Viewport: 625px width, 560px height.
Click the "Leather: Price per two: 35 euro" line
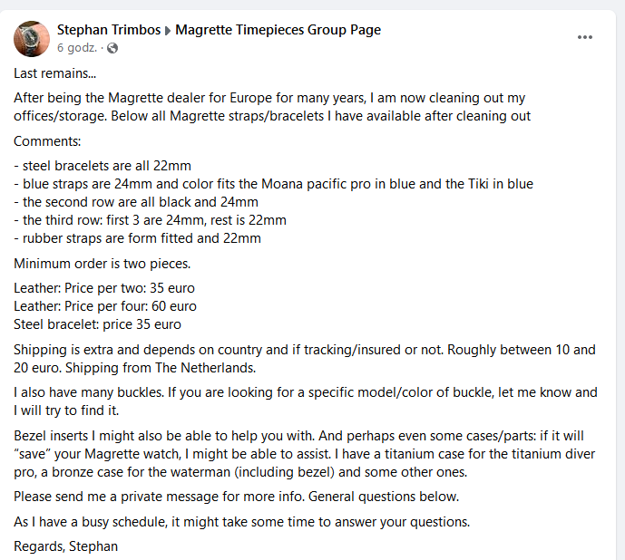click(x=104, y=288)
